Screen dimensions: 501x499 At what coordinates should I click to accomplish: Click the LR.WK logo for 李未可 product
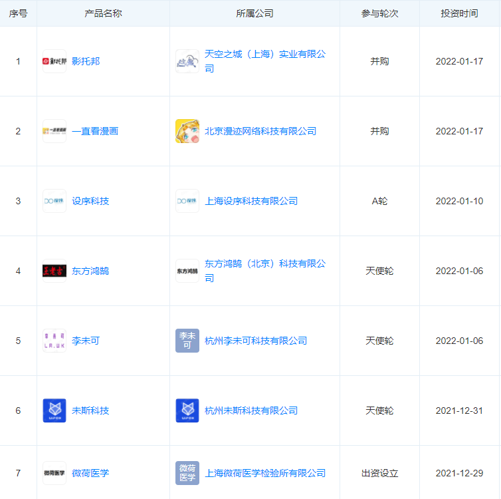[x=54, y=341]
